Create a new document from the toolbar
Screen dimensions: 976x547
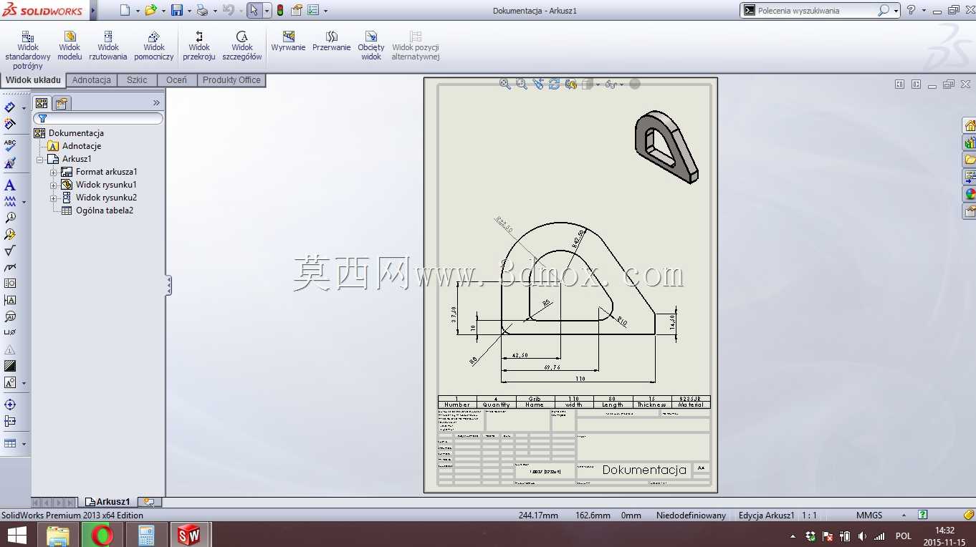125,10
